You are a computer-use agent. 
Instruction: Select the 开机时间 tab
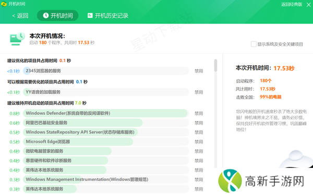57,16
